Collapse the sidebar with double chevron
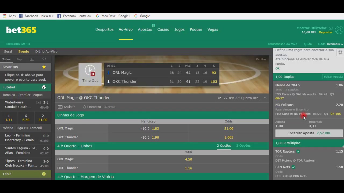The height and width of the screenshot is (193, 344). (x=44, y=59)
